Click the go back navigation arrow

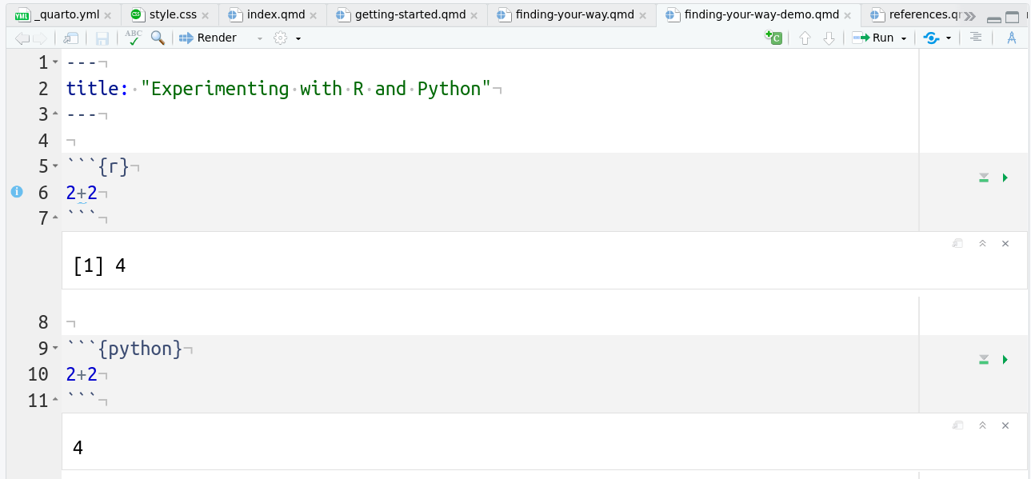pos(22,38)
